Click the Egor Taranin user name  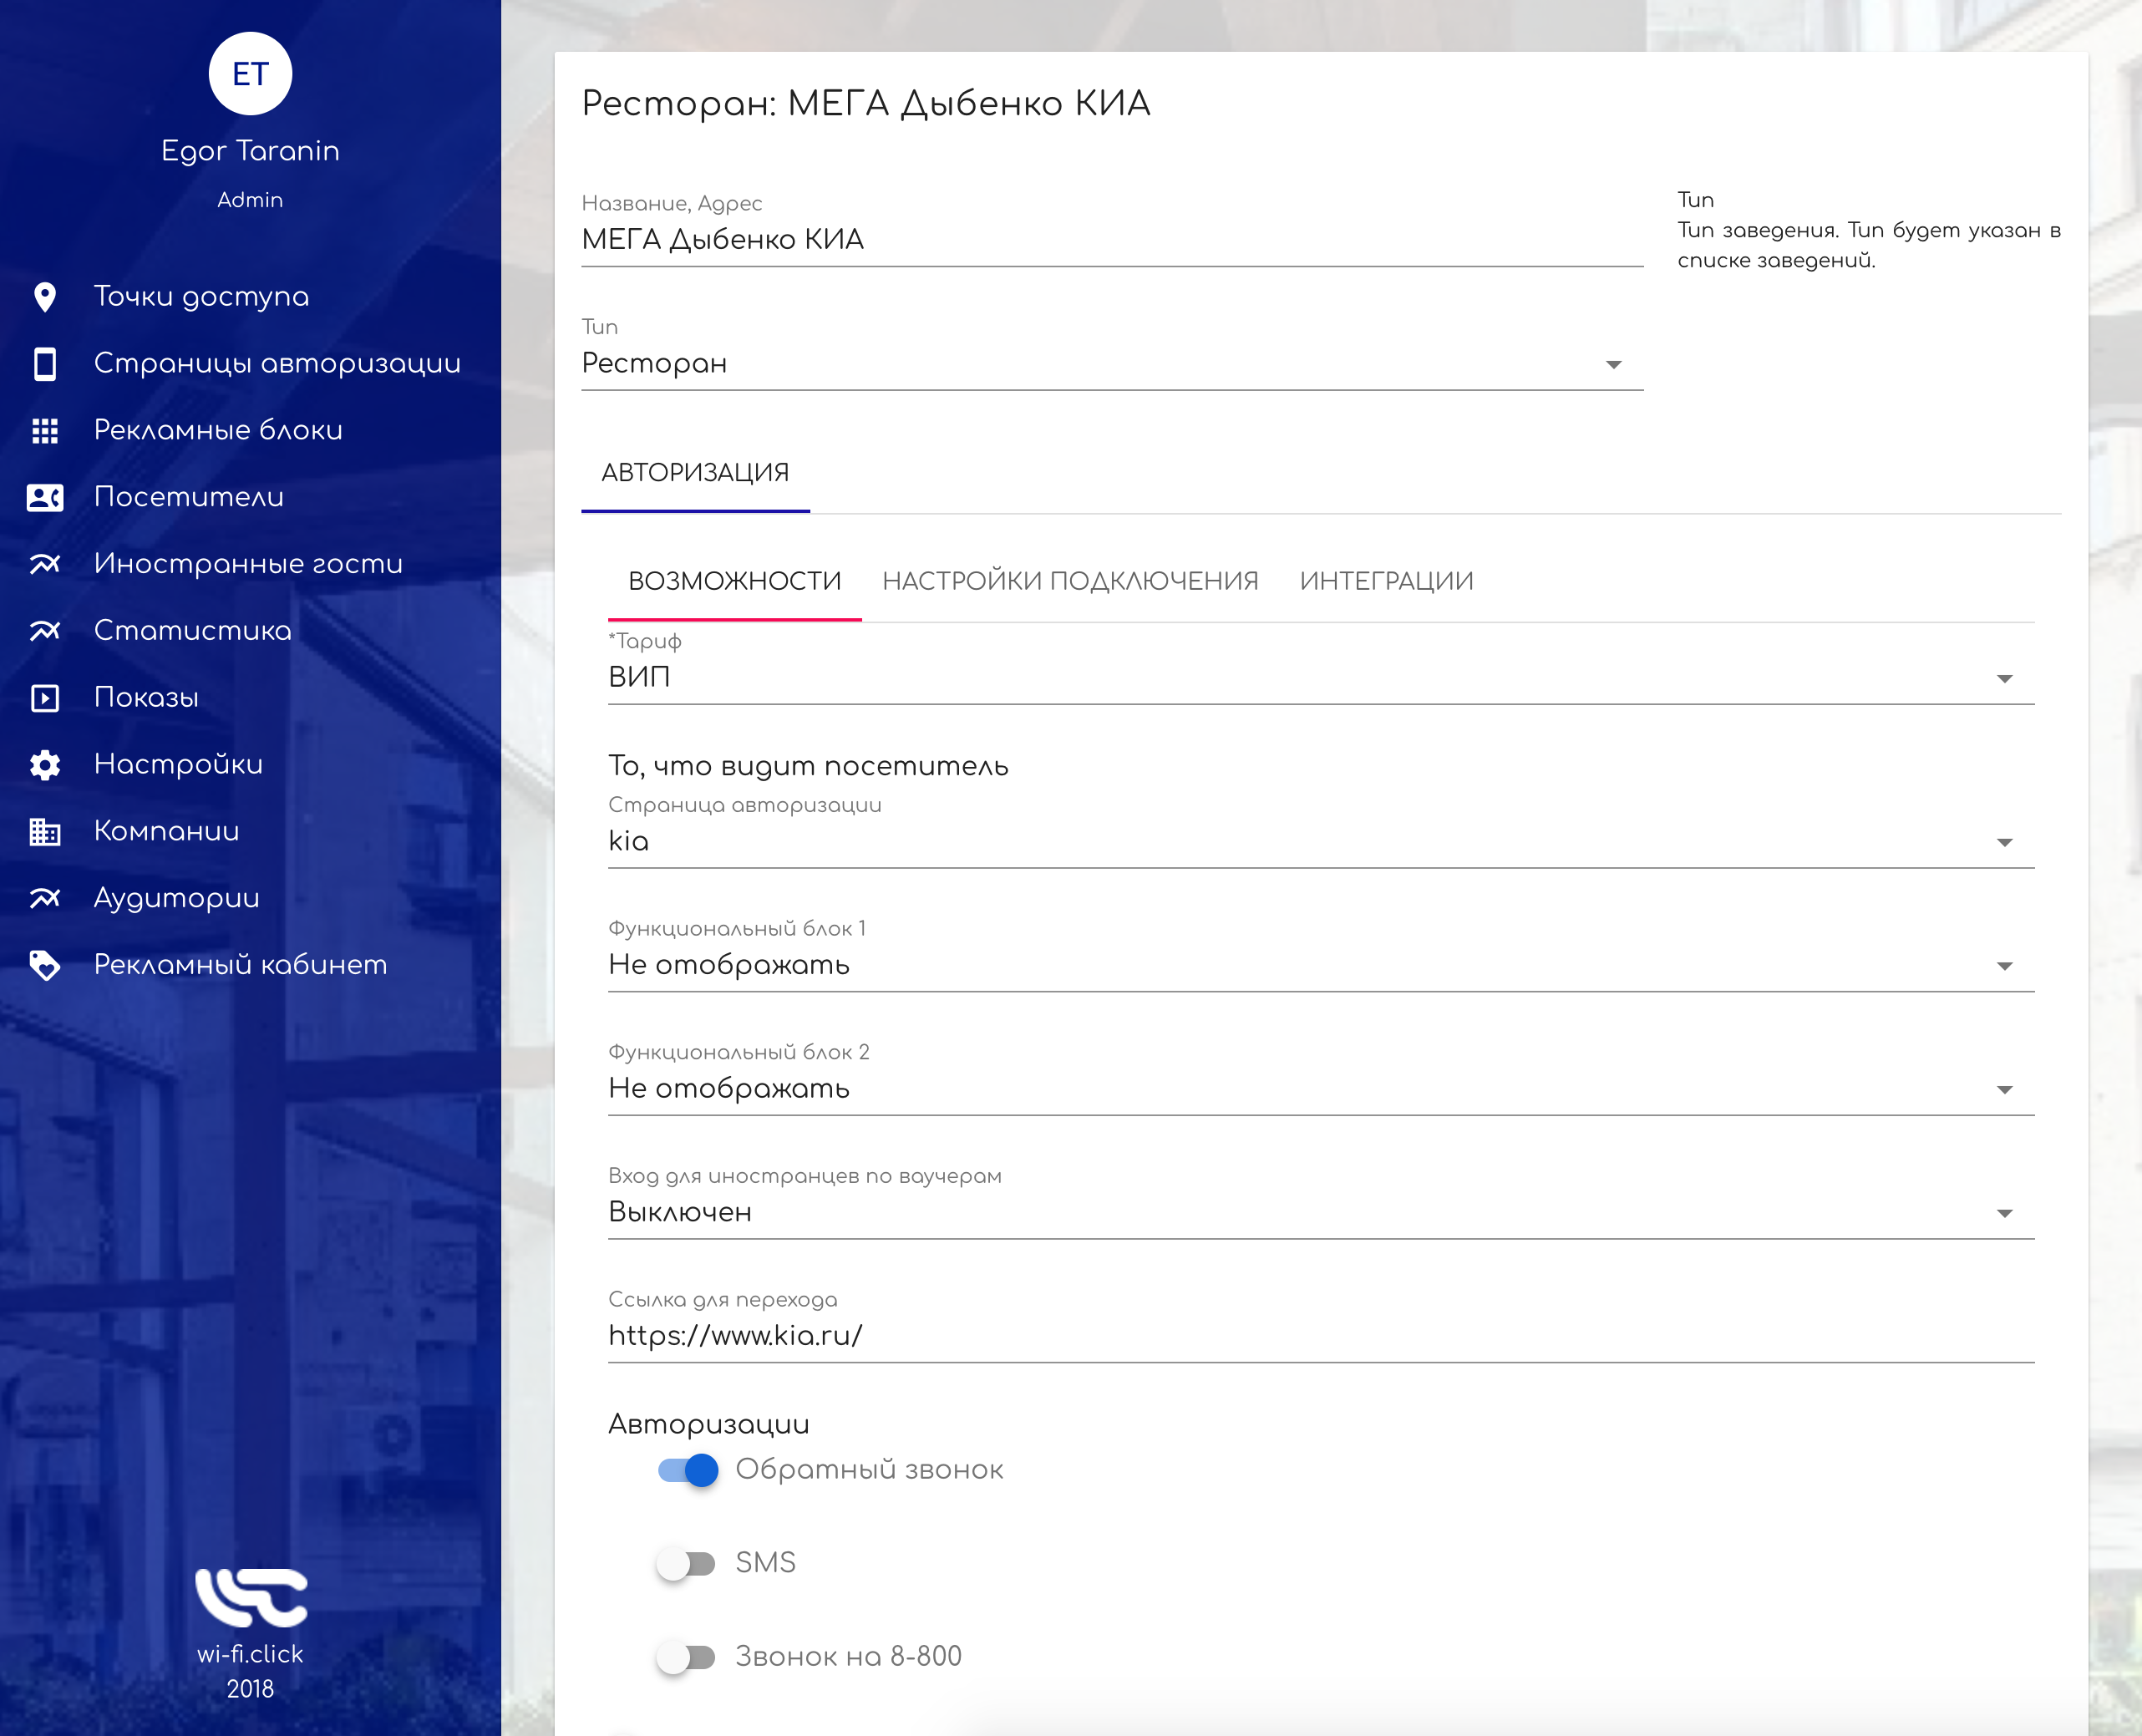point(250,151)
